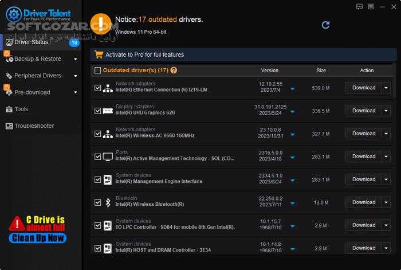Viewport: 401px width, 270px height.
Task: Open Download options arrow for UHD Graphics
Action: [386, 111]
